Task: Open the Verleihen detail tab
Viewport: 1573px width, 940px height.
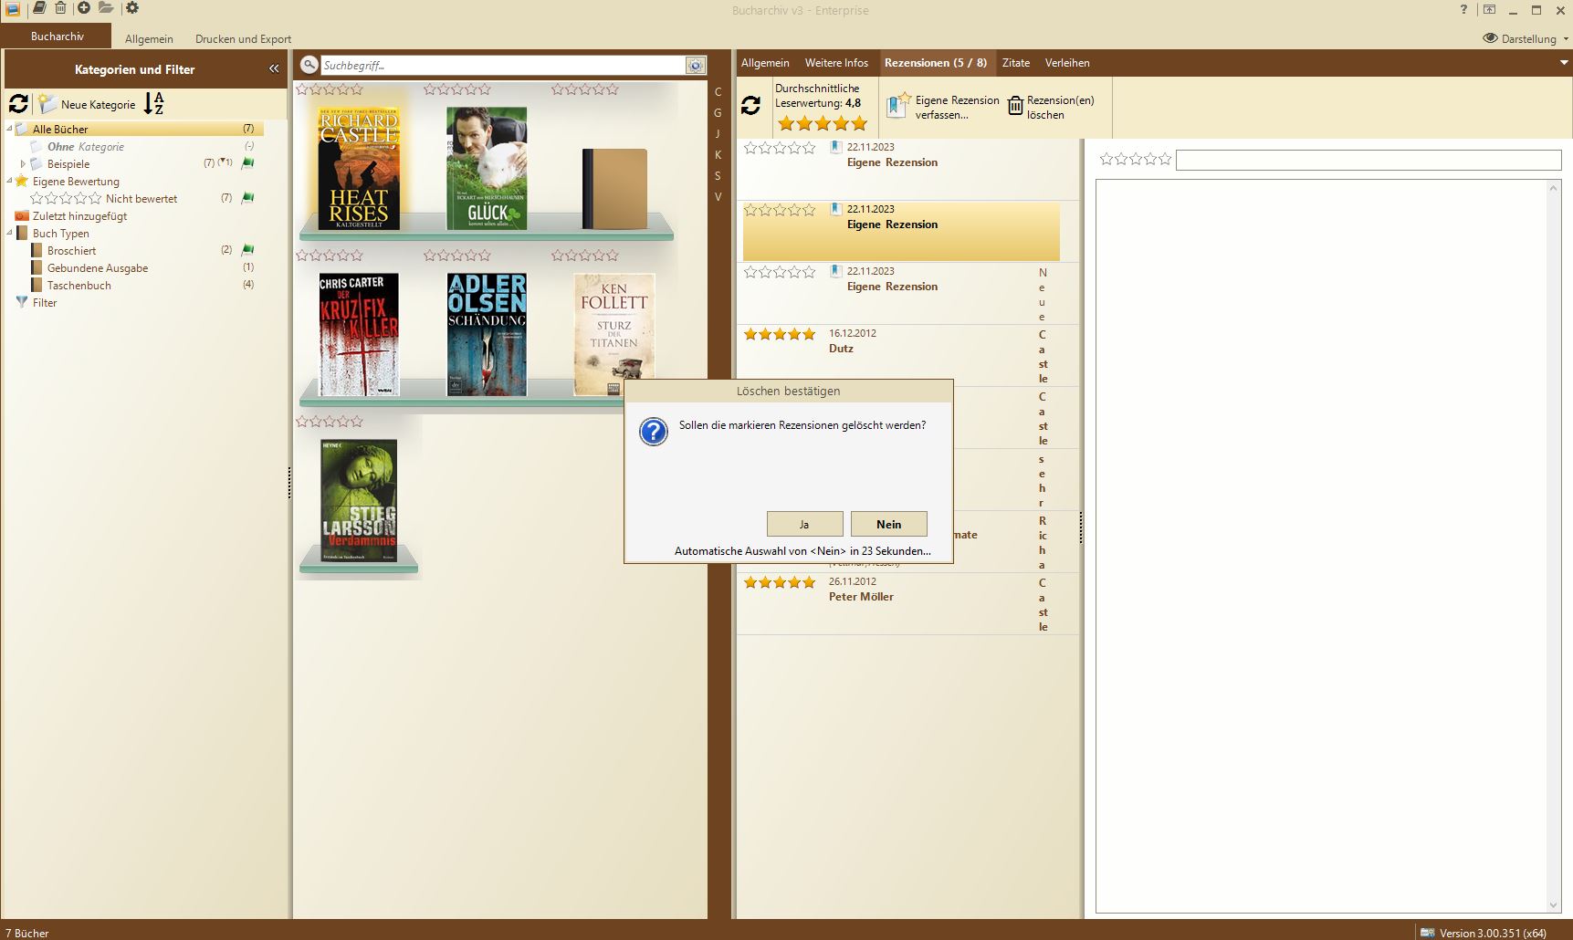Action: 1067,63
